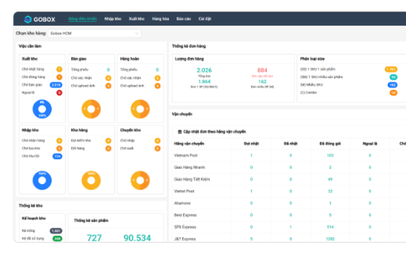Click the blue Chờ bàn giao count badge

56,85
